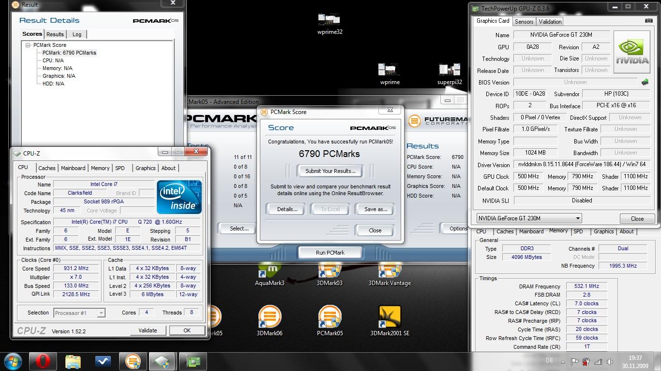
Task: Click the Driver Version field in GPU-Z
Action: [x=581, y=165]
